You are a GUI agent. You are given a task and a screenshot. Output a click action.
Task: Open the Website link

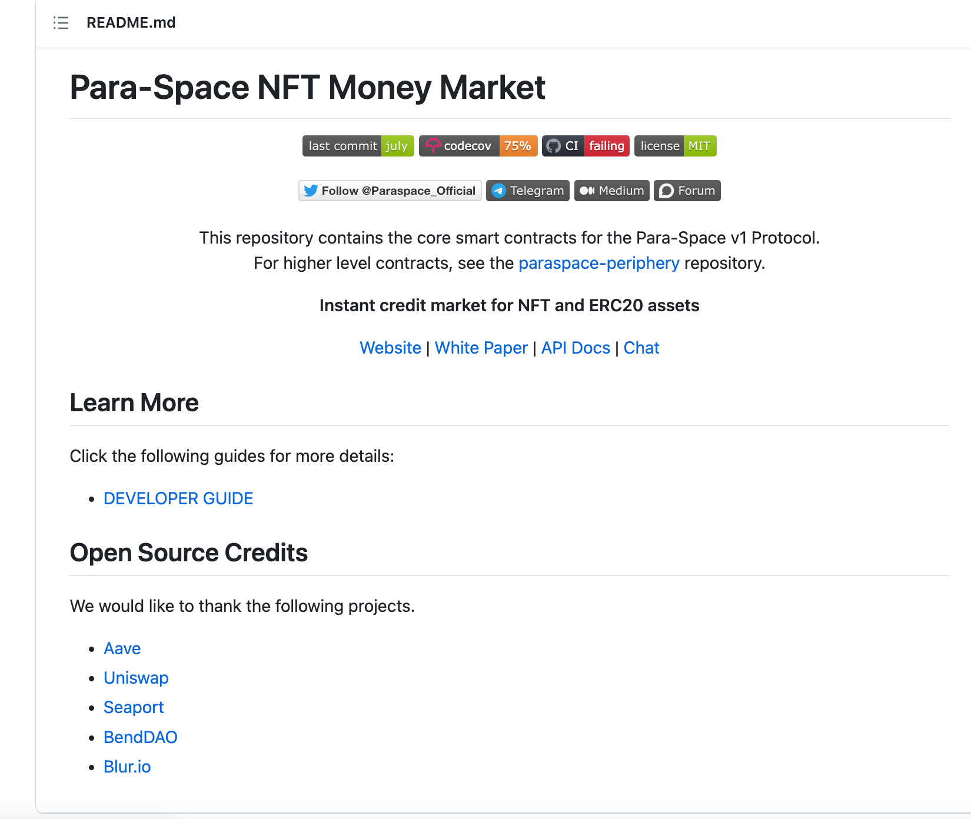coord(391,348)
